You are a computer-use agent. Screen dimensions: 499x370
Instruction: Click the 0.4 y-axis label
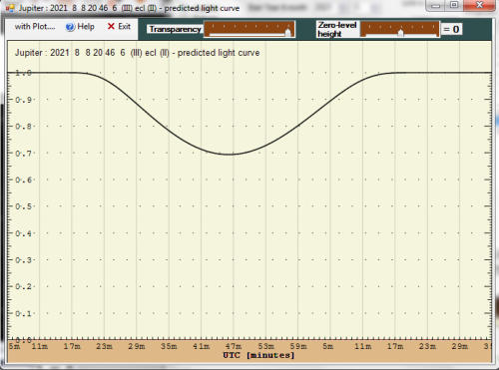click(x=23, y=233)
